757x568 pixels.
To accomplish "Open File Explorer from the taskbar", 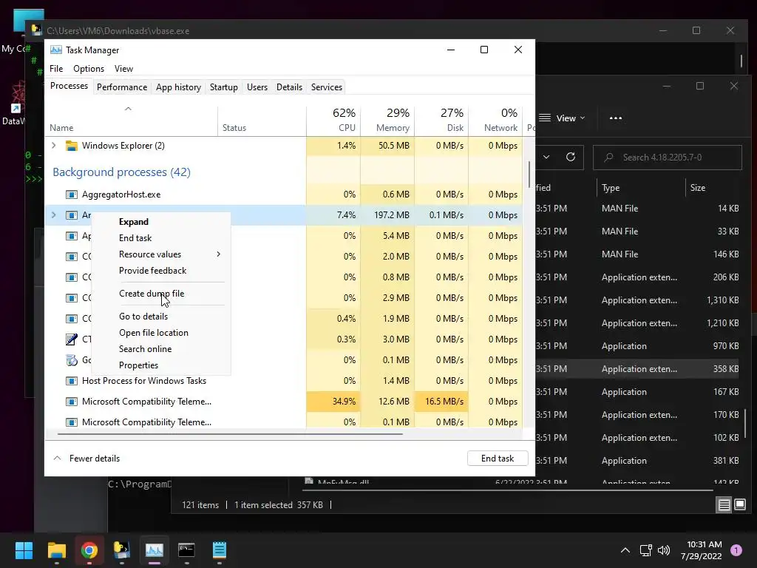I will (56, 550).
